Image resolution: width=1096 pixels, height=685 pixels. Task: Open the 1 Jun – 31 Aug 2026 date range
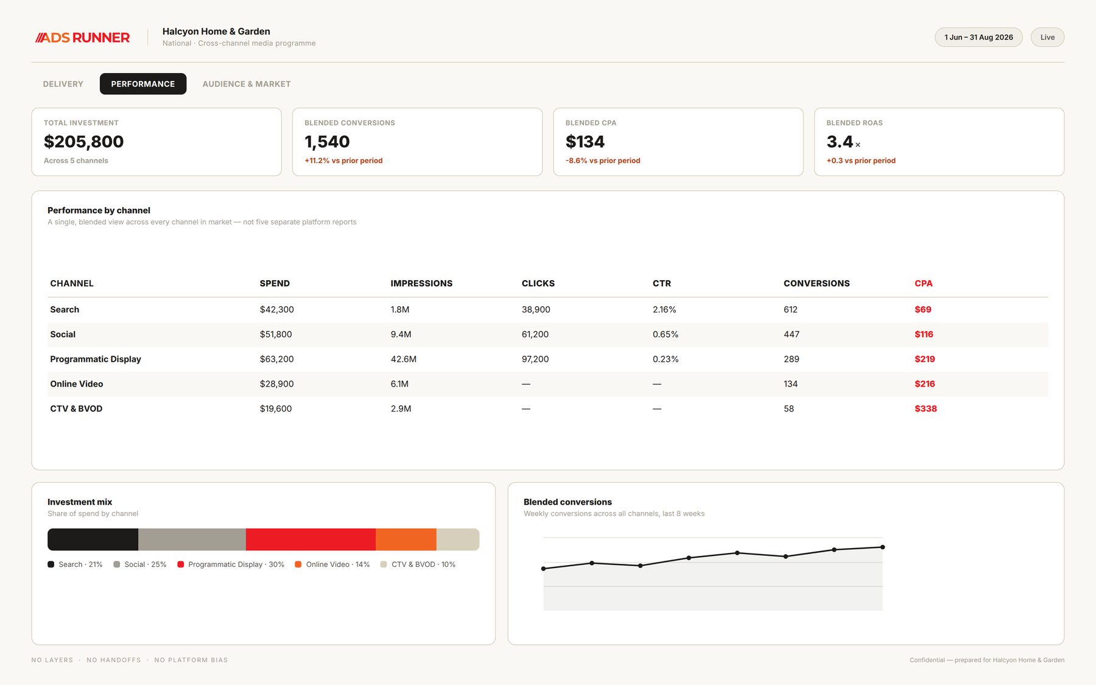click(978, 37)
